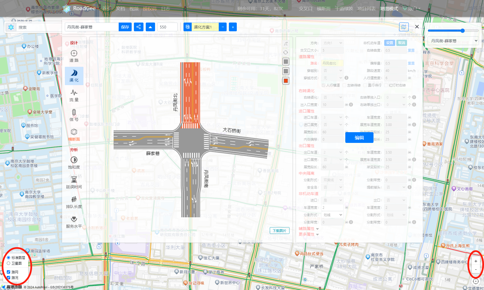484x290 pixels.
Task: Toggle the map view icon
Action: pos(404,27)
